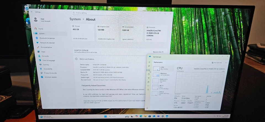Open Task Manager settings gear
Screen dimensions: 265x122
tap(147, 108)
